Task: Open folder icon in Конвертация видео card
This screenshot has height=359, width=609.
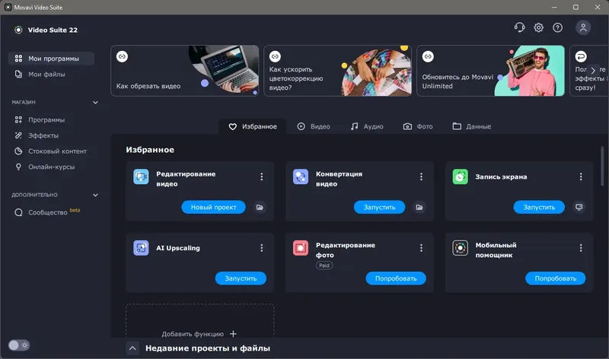Action: [419, 207]
